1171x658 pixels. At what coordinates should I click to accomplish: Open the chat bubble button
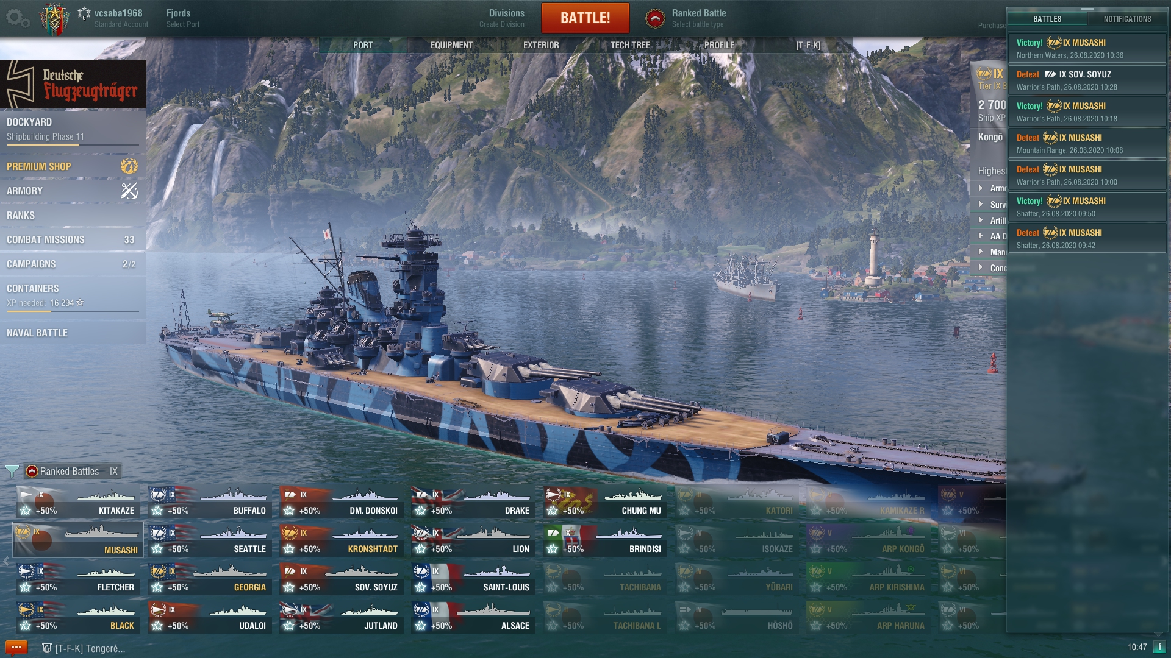point(16,648)
